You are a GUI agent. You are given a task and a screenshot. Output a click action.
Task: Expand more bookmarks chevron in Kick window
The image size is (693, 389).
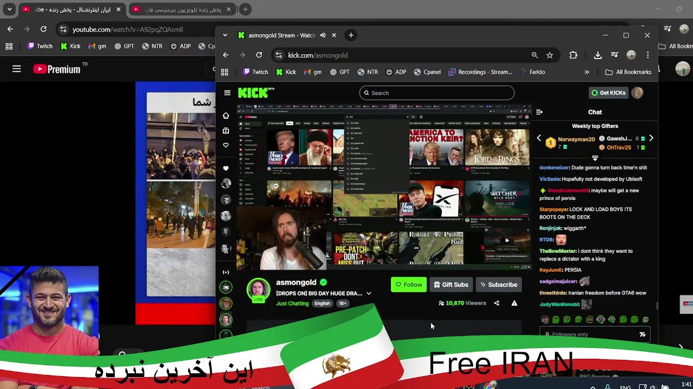coord(587,72)
